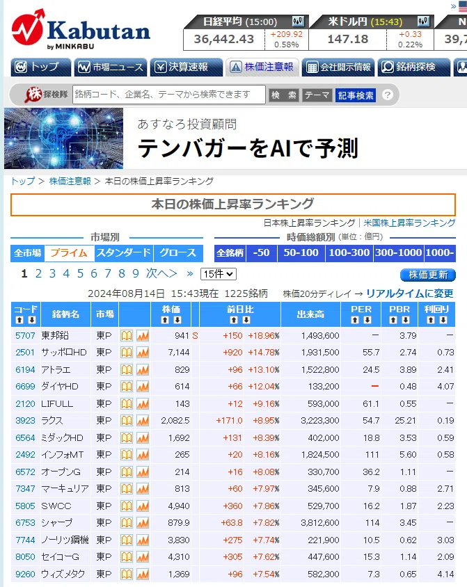Select the 全市場 market filter
467x587 pixels.
point(27,253)
